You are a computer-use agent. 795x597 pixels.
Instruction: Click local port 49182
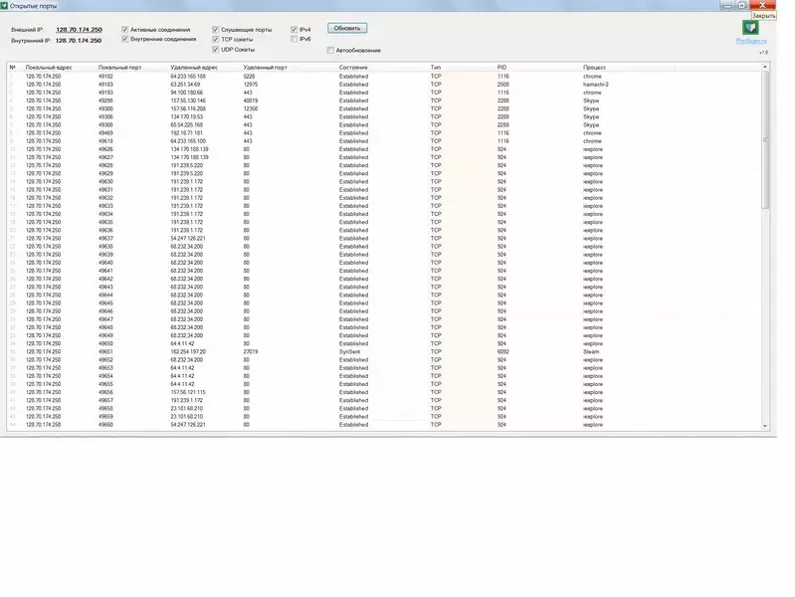[105, 76]
